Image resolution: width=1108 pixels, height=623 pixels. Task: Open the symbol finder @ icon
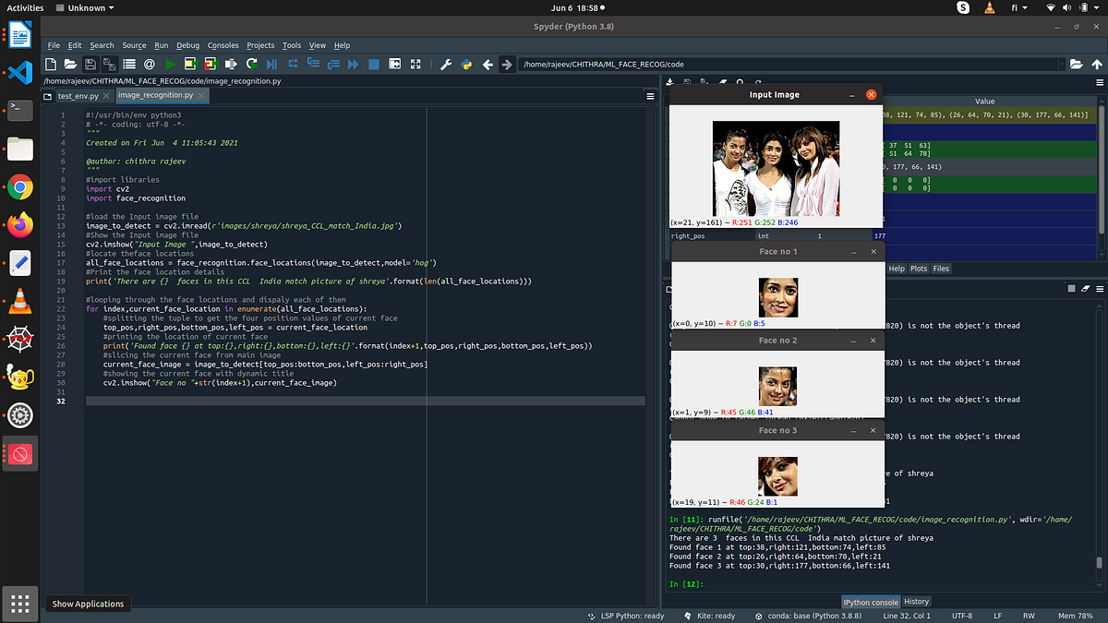tap(149, 64)
